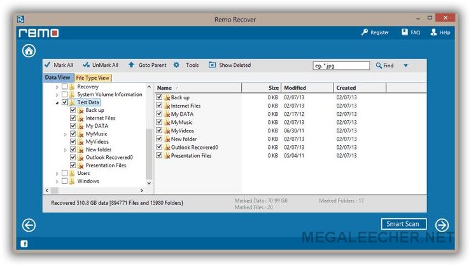This screenshot has width=471, height=266.
Task: Collapse the Test Data tree node
Action: point(57,103)
